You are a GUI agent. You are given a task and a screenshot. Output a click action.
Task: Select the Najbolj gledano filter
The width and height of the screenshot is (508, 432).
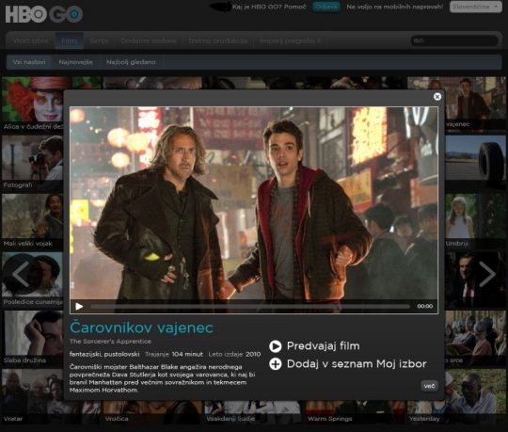point(131,62)
